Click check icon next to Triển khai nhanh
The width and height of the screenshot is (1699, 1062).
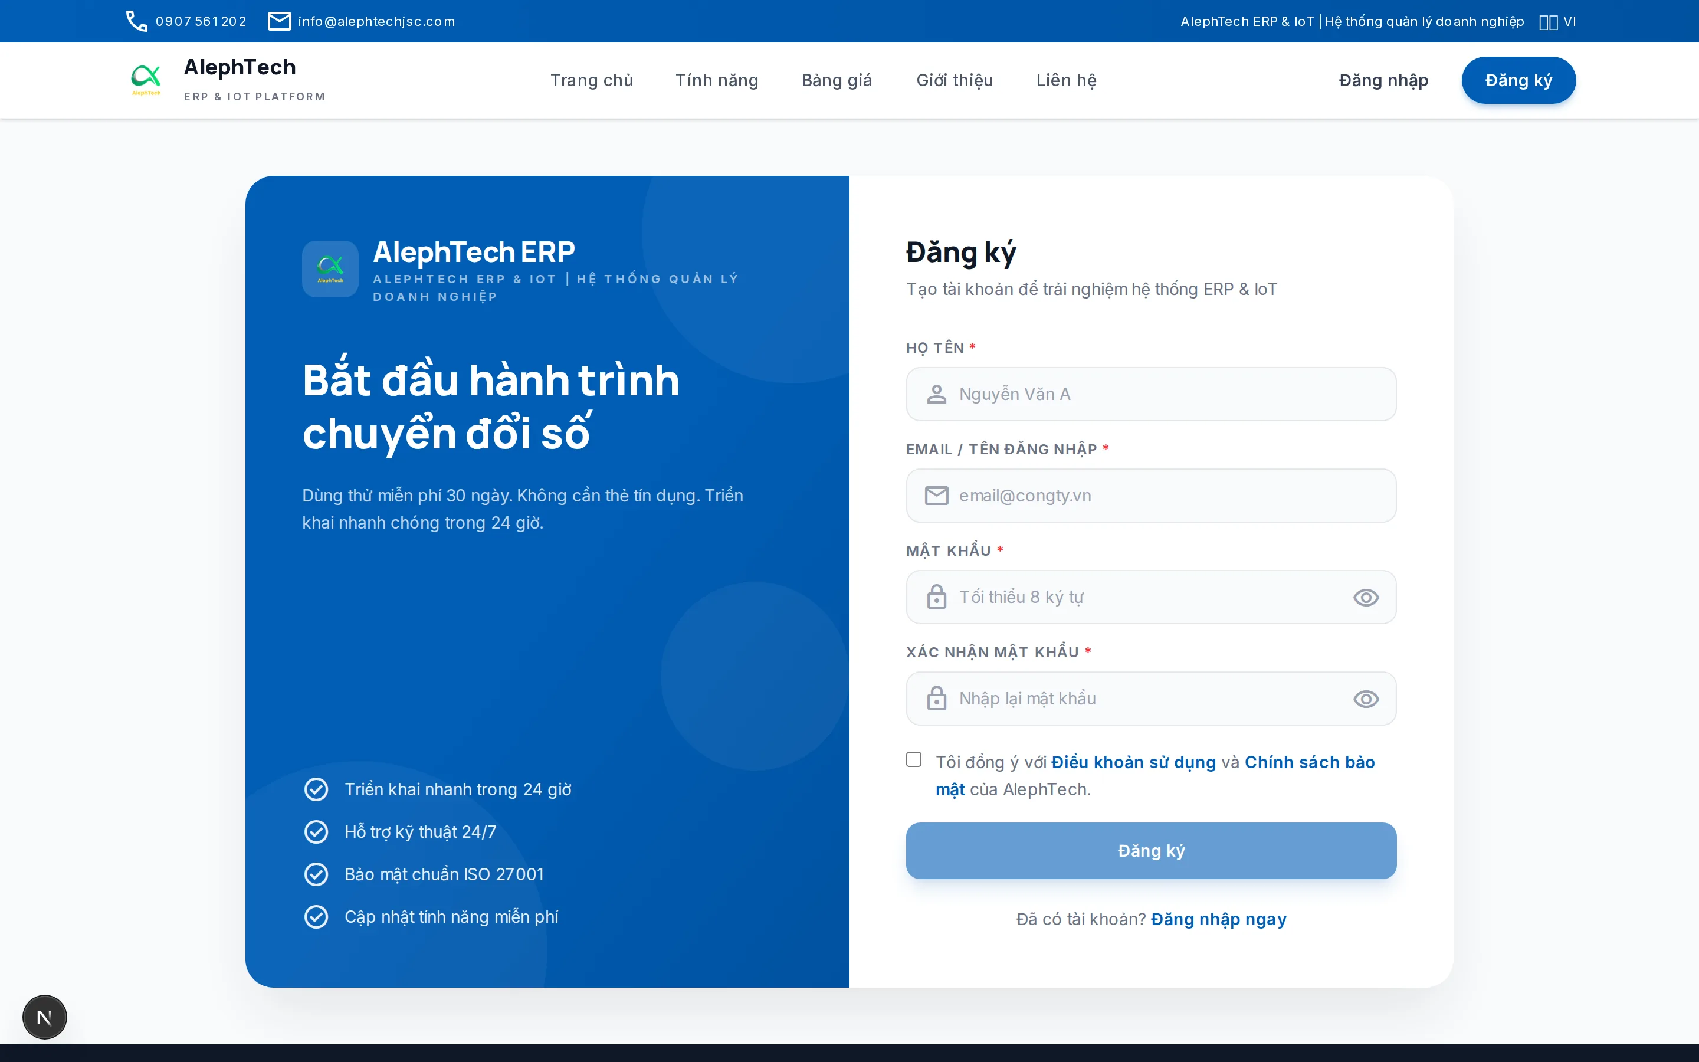[316, 789]
